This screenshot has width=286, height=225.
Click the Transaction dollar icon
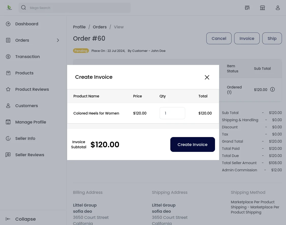tap(8, 57)
